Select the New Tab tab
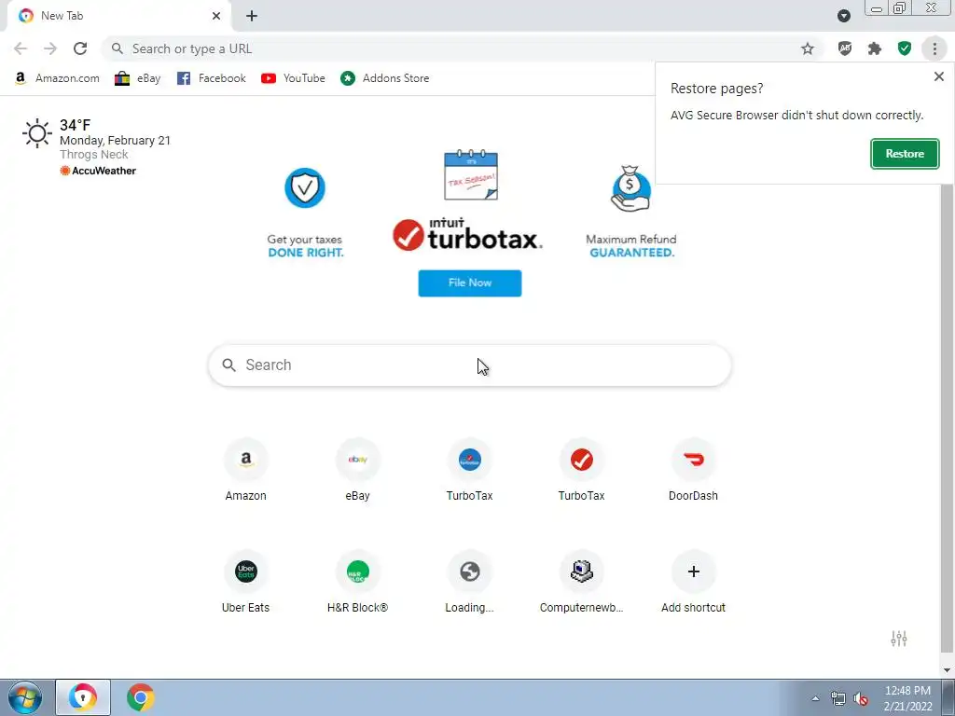This screenshot has height=716, width=955. 118,16
